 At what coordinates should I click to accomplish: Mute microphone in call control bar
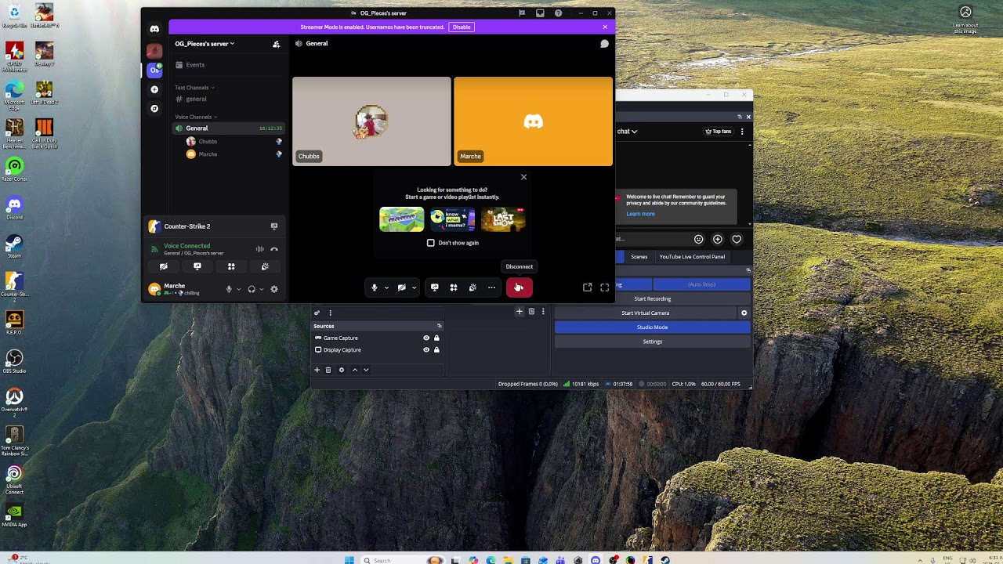(x=375, y=287)
